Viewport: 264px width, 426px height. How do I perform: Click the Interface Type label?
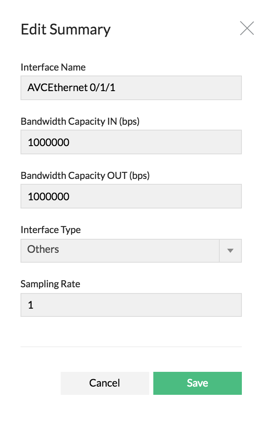(51, 230)
